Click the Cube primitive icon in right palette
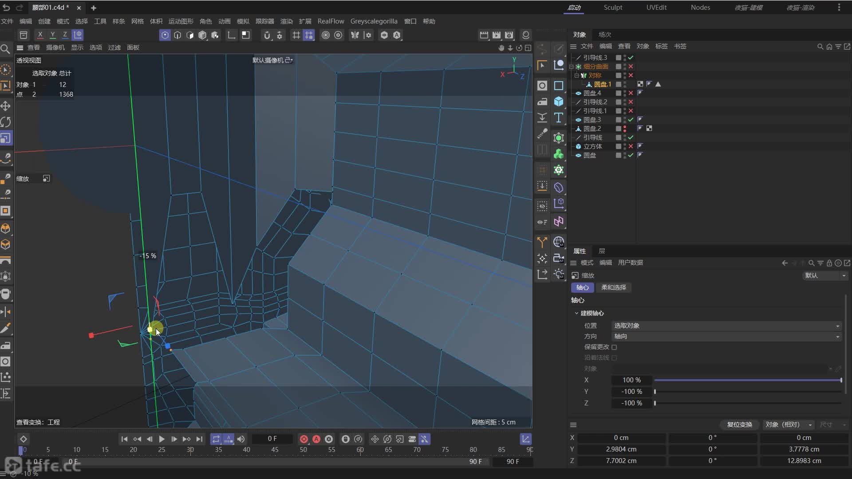This screenshot has height=479, width=852. (x=559, y=102)
